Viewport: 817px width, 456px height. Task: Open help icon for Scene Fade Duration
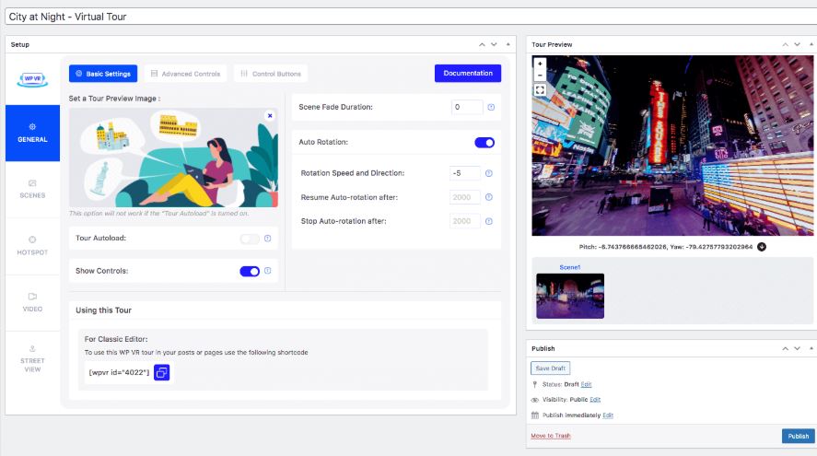click(x=491, y=108)
